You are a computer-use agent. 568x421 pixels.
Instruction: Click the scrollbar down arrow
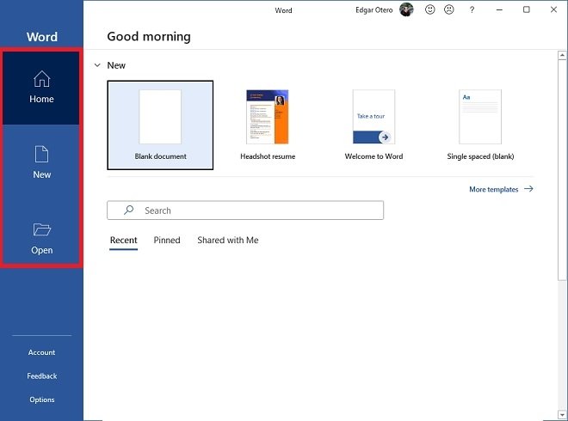click(x=562, y=414)
